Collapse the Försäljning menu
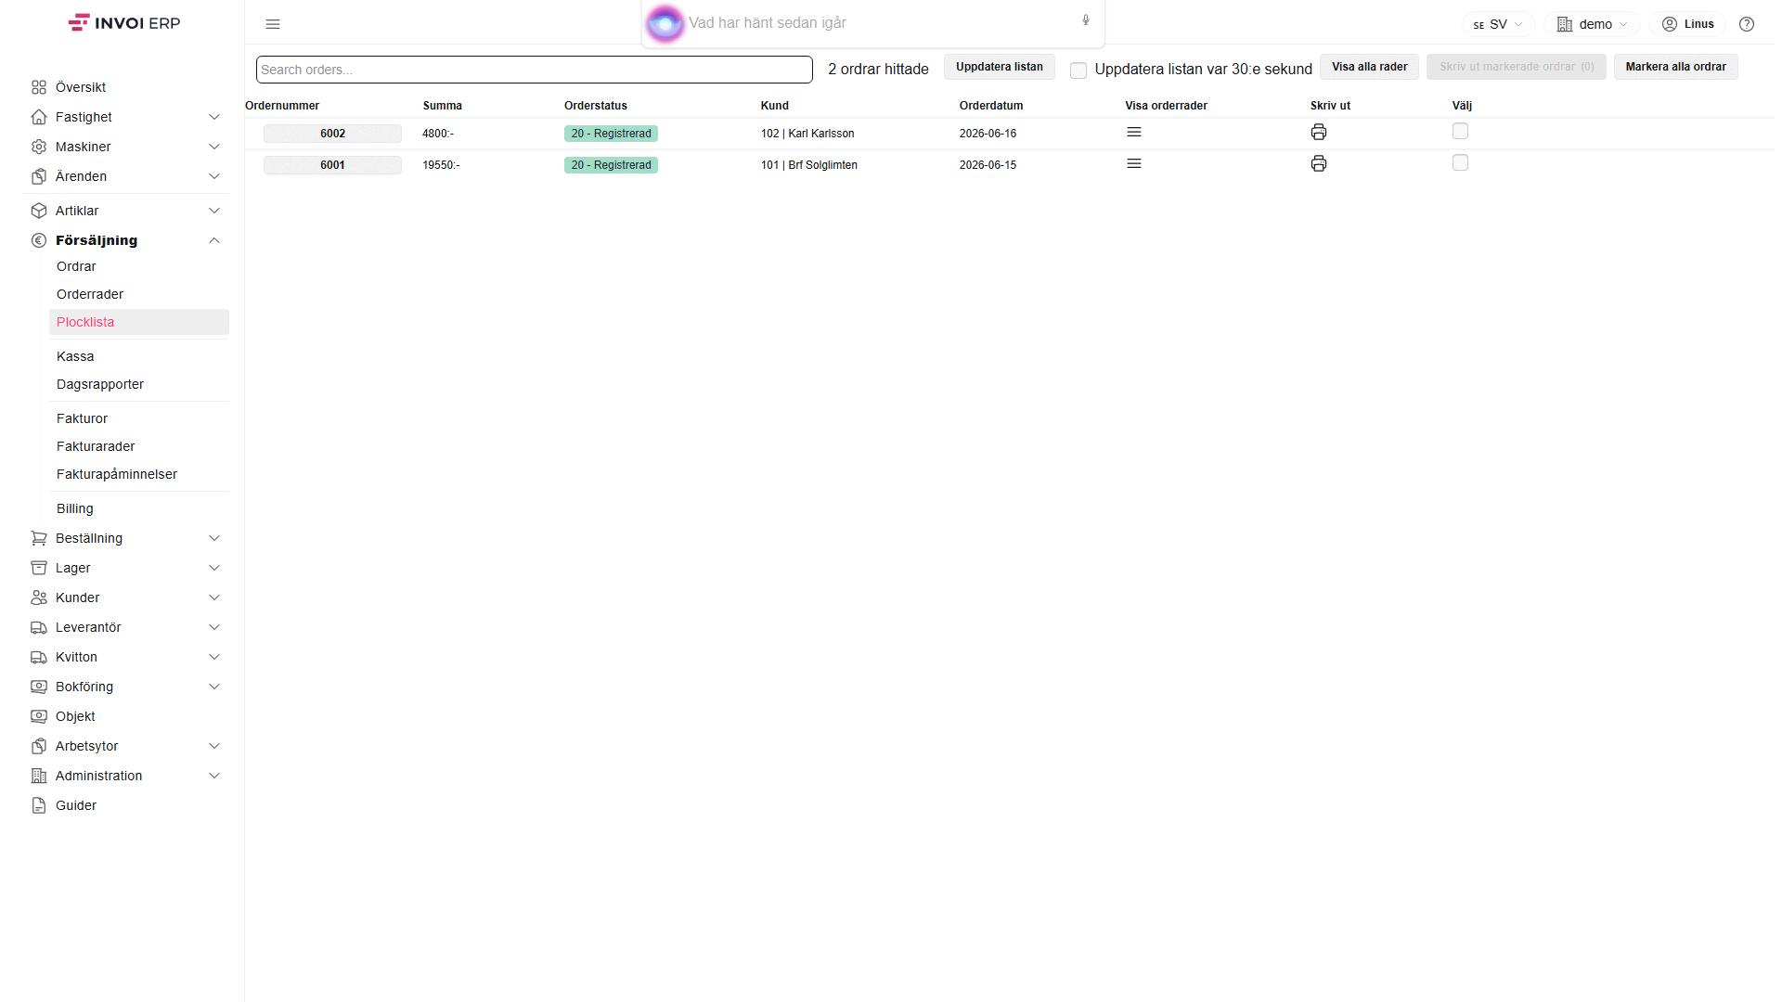Image resolution: width=1782 pixels, height=1002 pixels. [x=126, y=240]
